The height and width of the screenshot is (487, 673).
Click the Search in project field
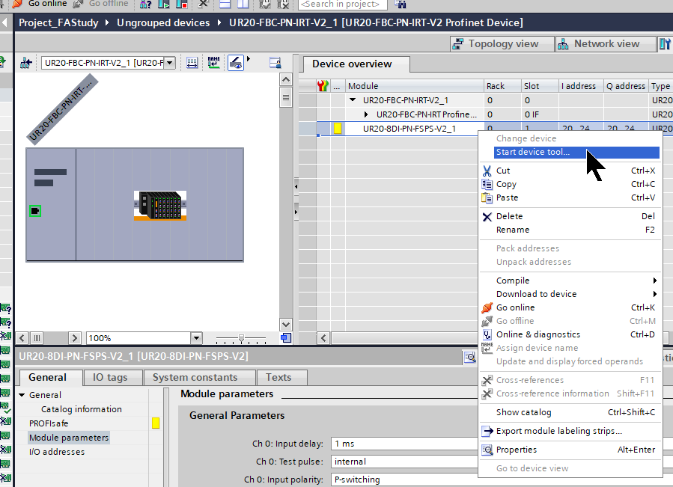pyautogui.click(x=343, y=4)
